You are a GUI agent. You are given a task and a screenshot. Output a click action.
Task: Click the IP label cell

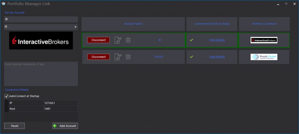click(x=26, y=103)
